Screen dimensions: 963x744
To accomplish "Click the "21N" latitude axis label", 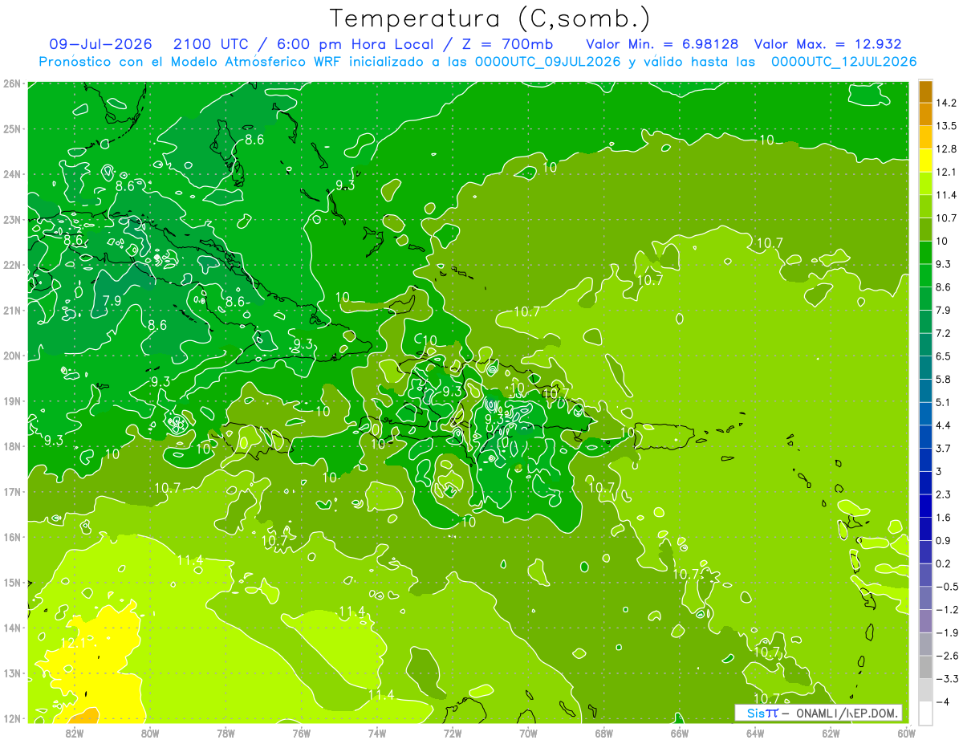I will click(12, 311).
